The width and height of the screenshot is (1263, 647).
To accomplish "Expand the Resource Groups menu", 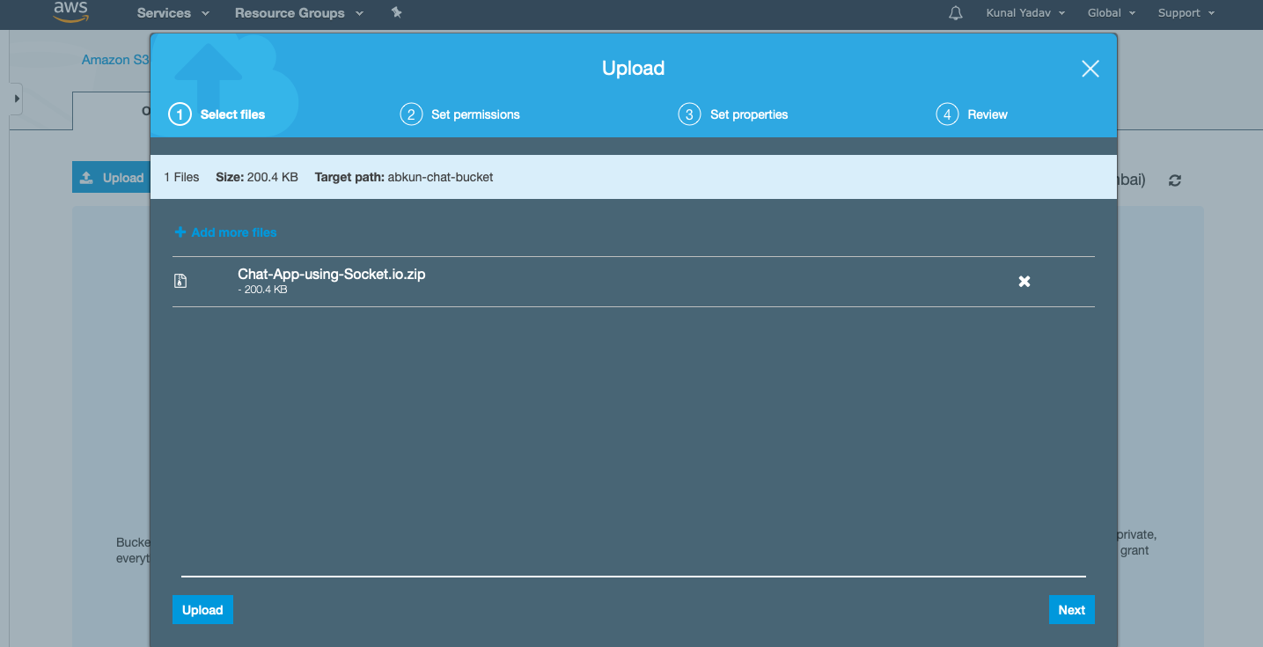I will pos(298,13).
